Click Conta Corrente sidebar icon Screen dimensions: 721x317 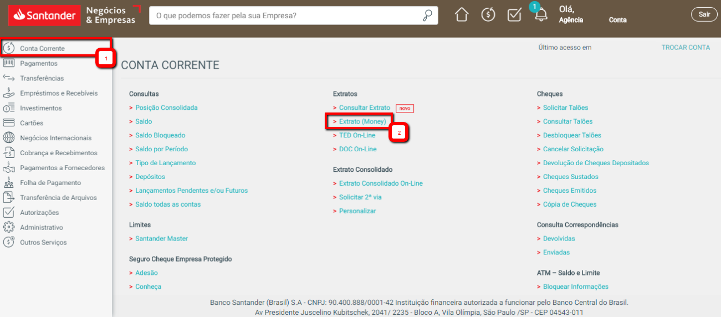(x=9, y=48)
